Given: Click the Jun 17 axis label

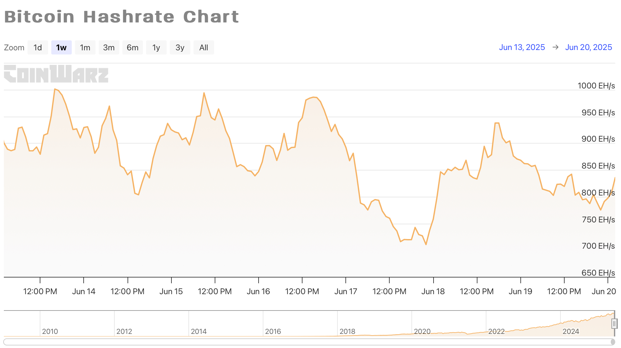Looking at the screenshot, I should [346, 291].
